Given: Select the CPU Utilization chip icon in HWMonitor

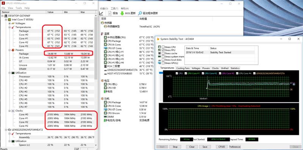Looking at the screenshot, I should point(13,73).
